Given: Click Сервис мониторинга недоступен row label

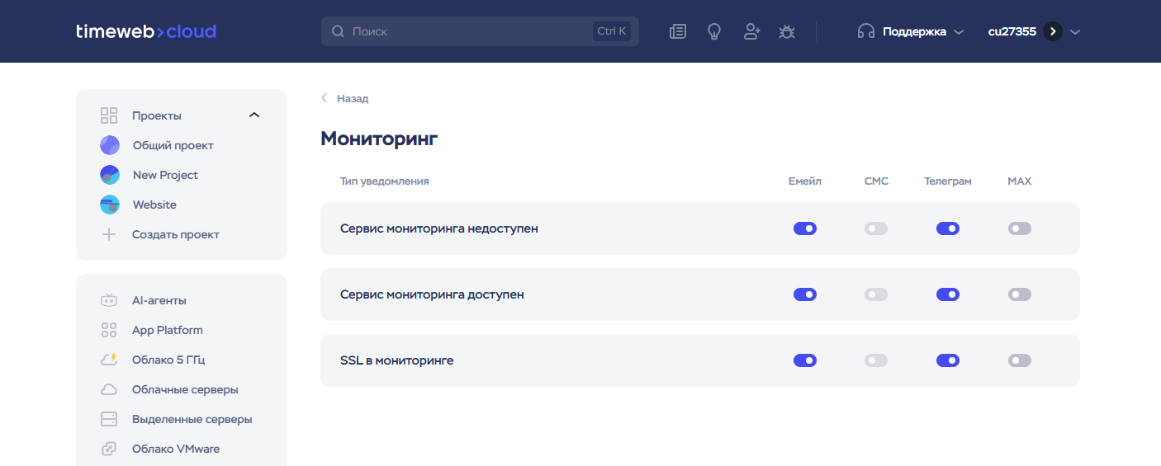Looking at the screenshot, I should pyautogui.click(x=438, y=228).
